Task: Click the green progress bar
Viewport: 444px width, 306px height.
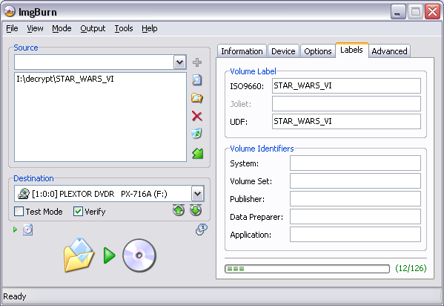Action: point(307,269)
